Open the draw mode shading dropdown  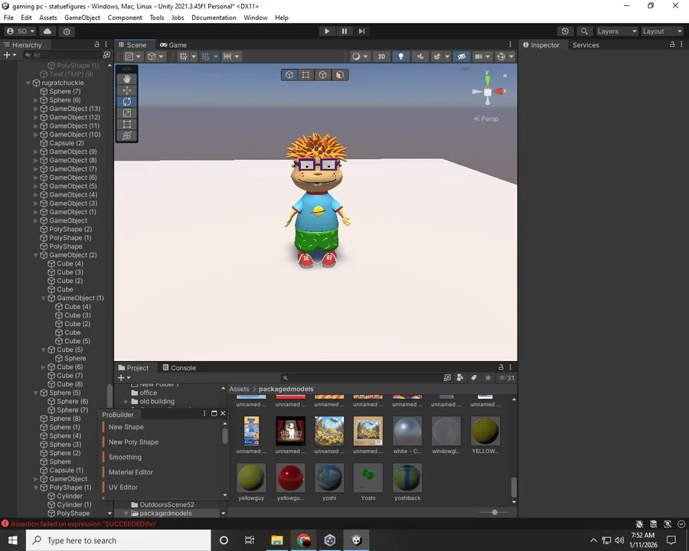pyautogui.click(x=360, y=57)
